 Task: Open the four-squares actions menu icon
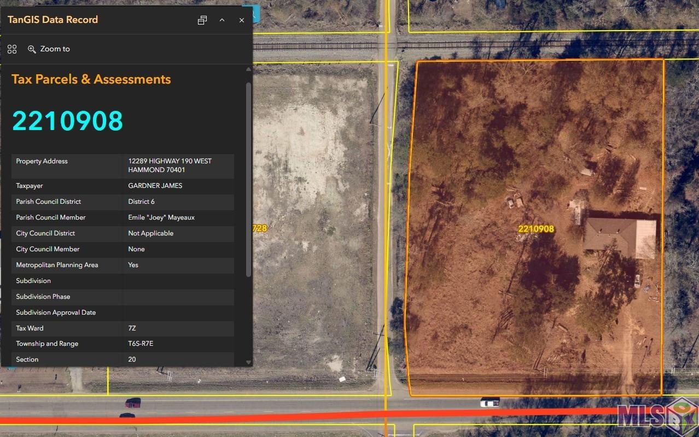tap(12, 49)
